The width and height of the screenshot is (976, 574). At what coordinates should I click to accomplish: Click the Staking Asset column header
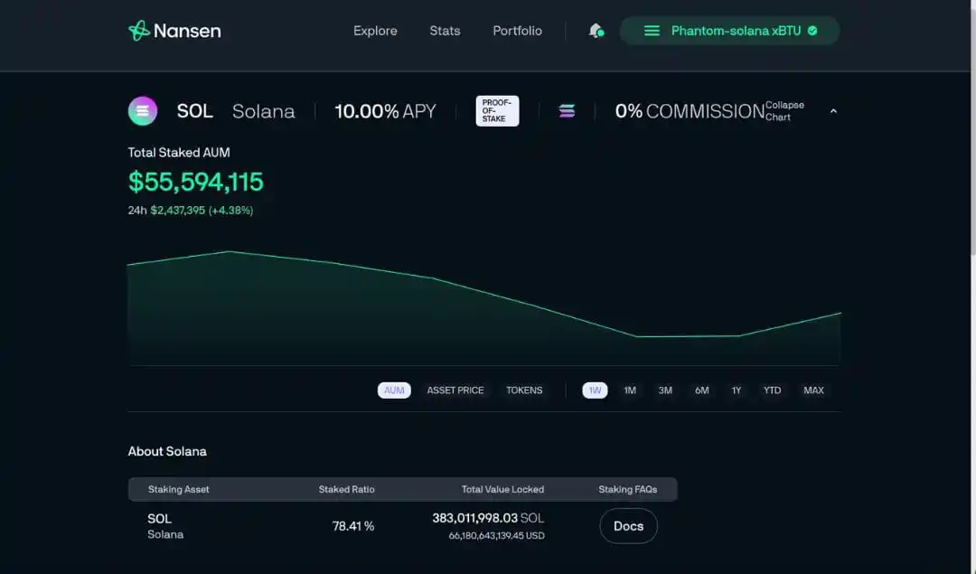click(179, 489)
